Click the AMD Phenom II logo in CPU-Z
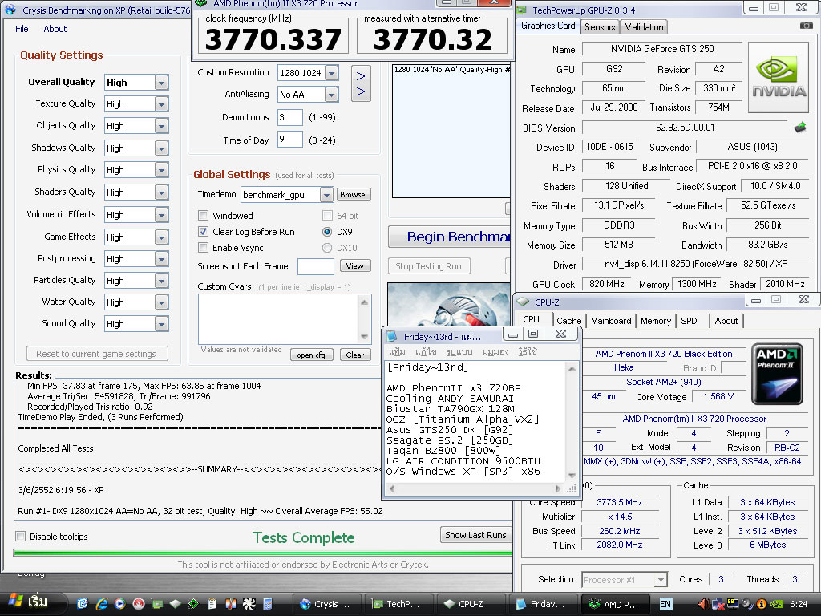Viewport: 821px width, 616px height. [x=777, y=373]
